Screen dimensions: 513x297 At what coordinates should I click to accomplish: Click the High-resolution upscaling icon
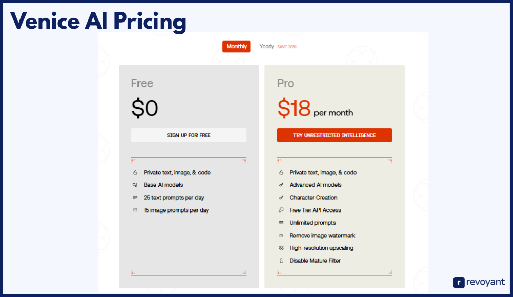pos(281,248)
